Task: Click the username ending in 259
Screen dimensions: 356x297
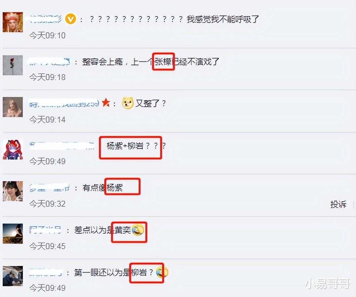Action: (64, 103)
